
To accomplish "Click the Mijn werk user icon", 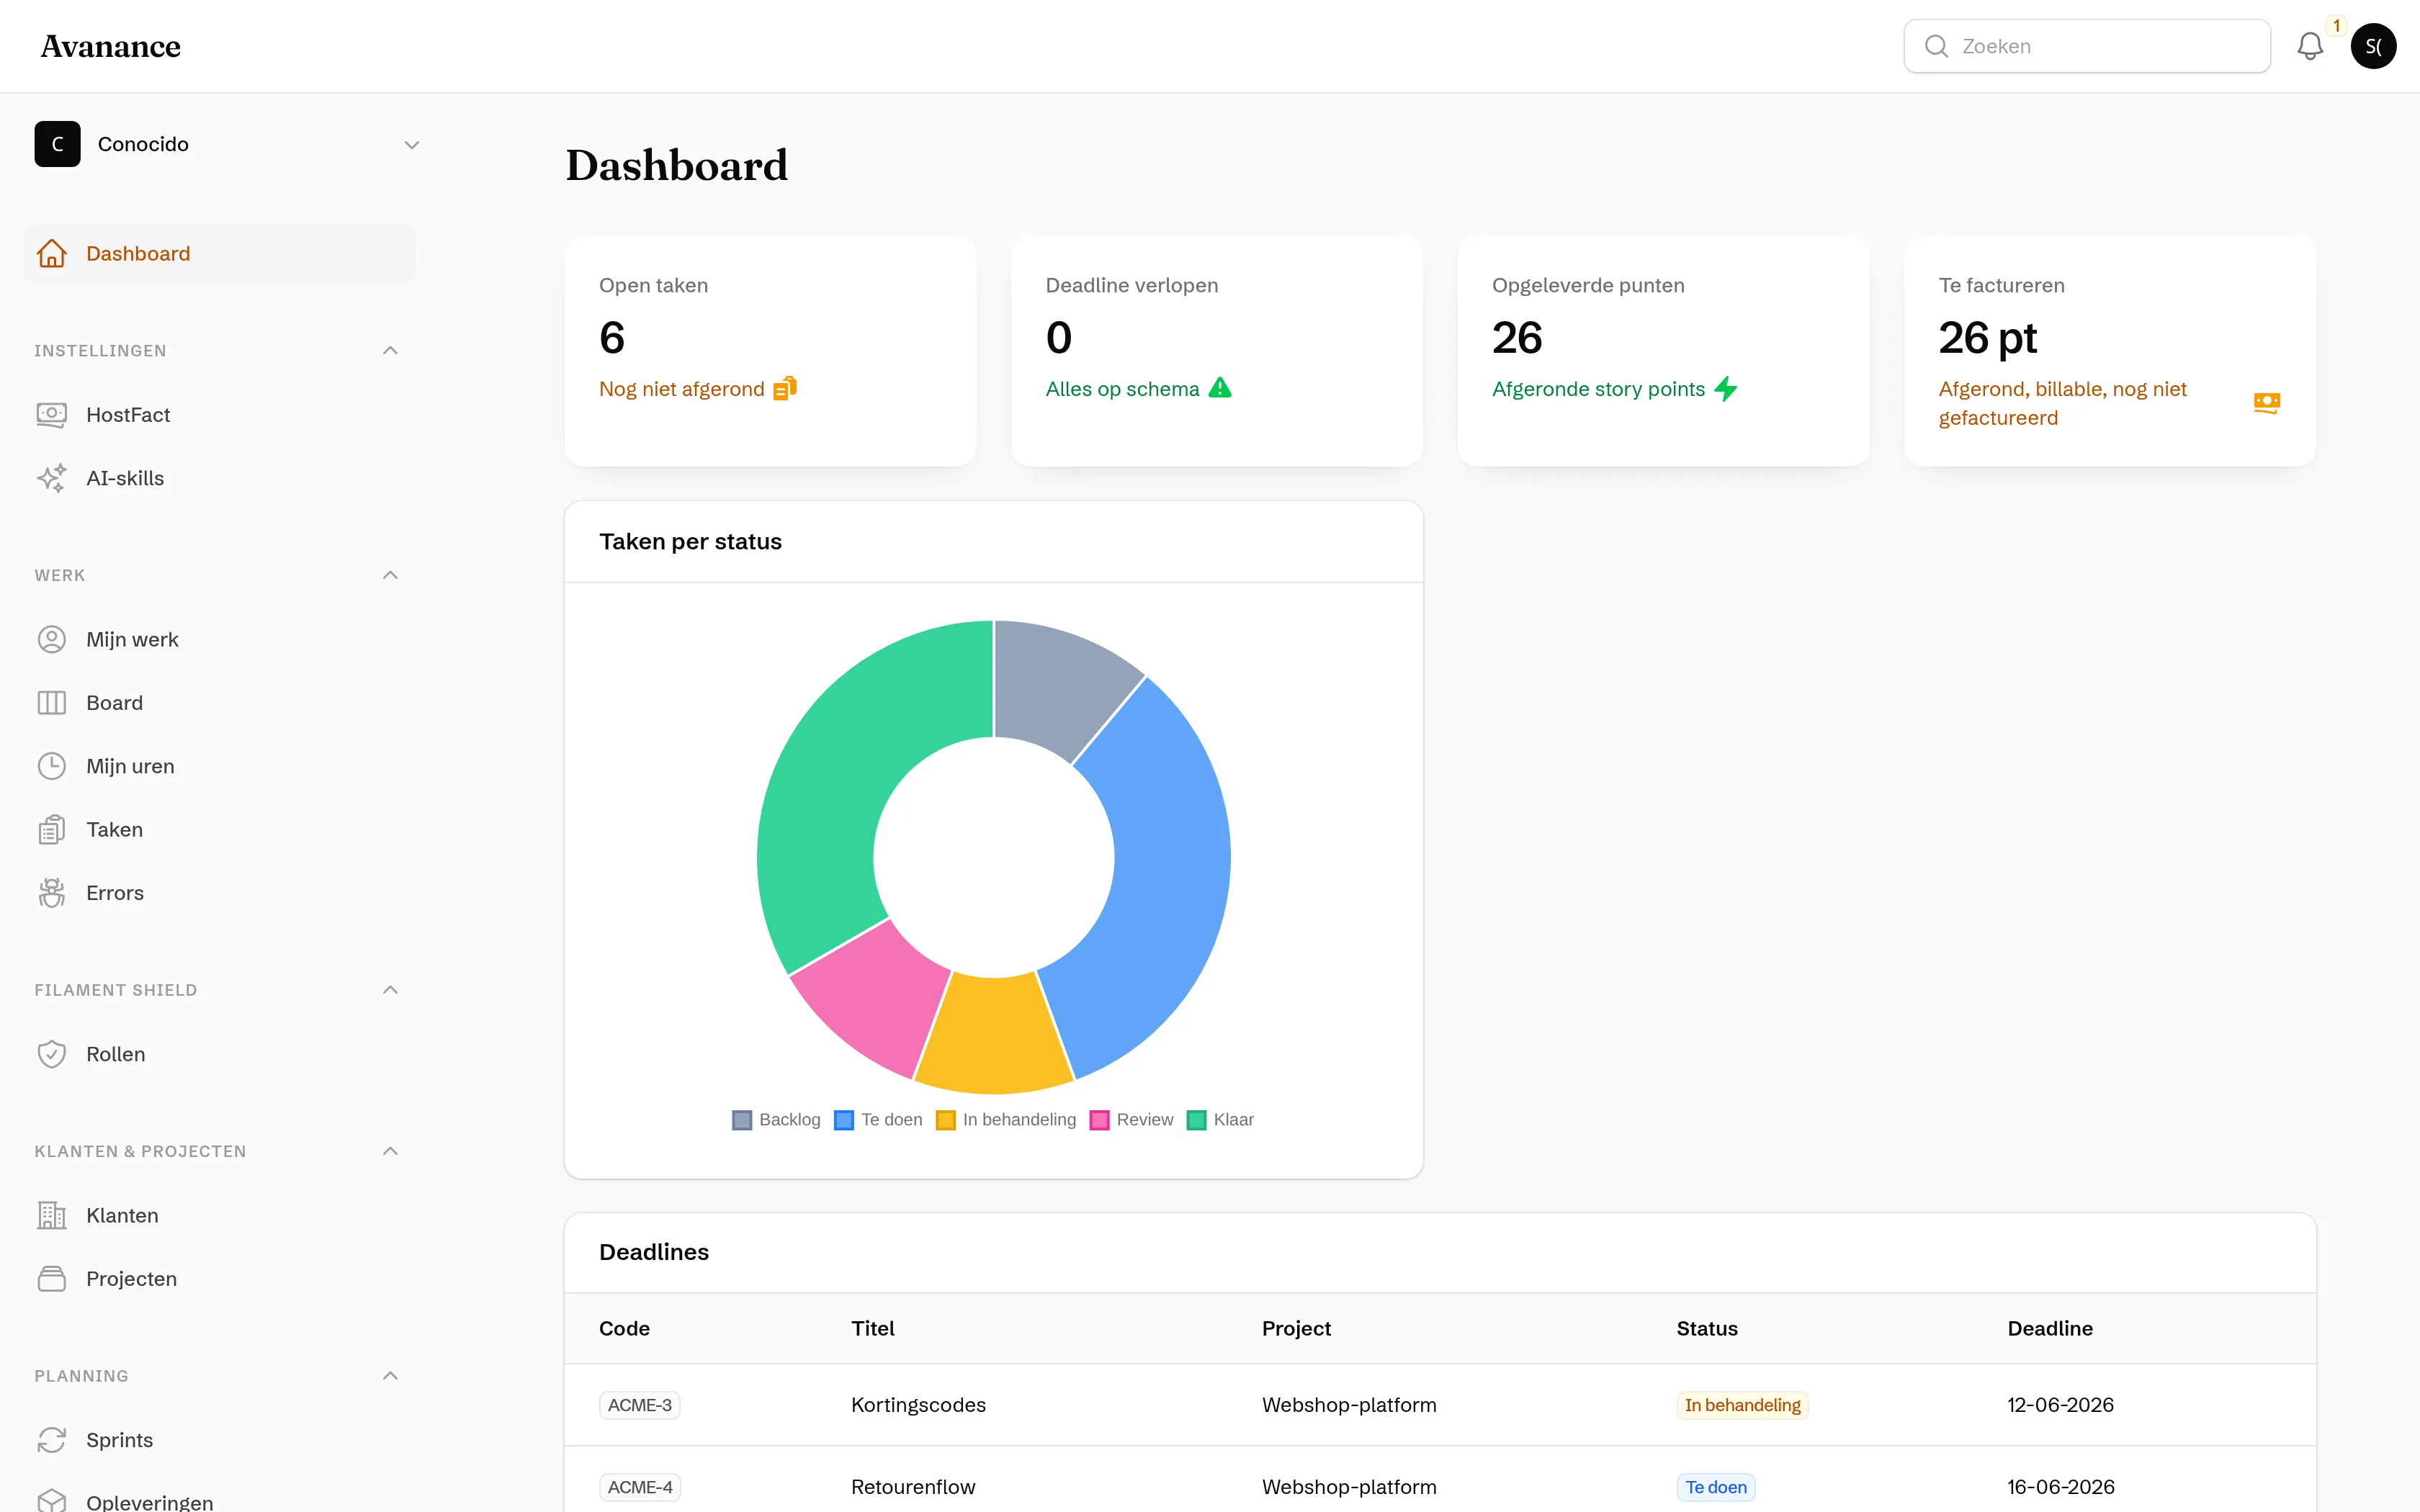I will coord(52,640).
